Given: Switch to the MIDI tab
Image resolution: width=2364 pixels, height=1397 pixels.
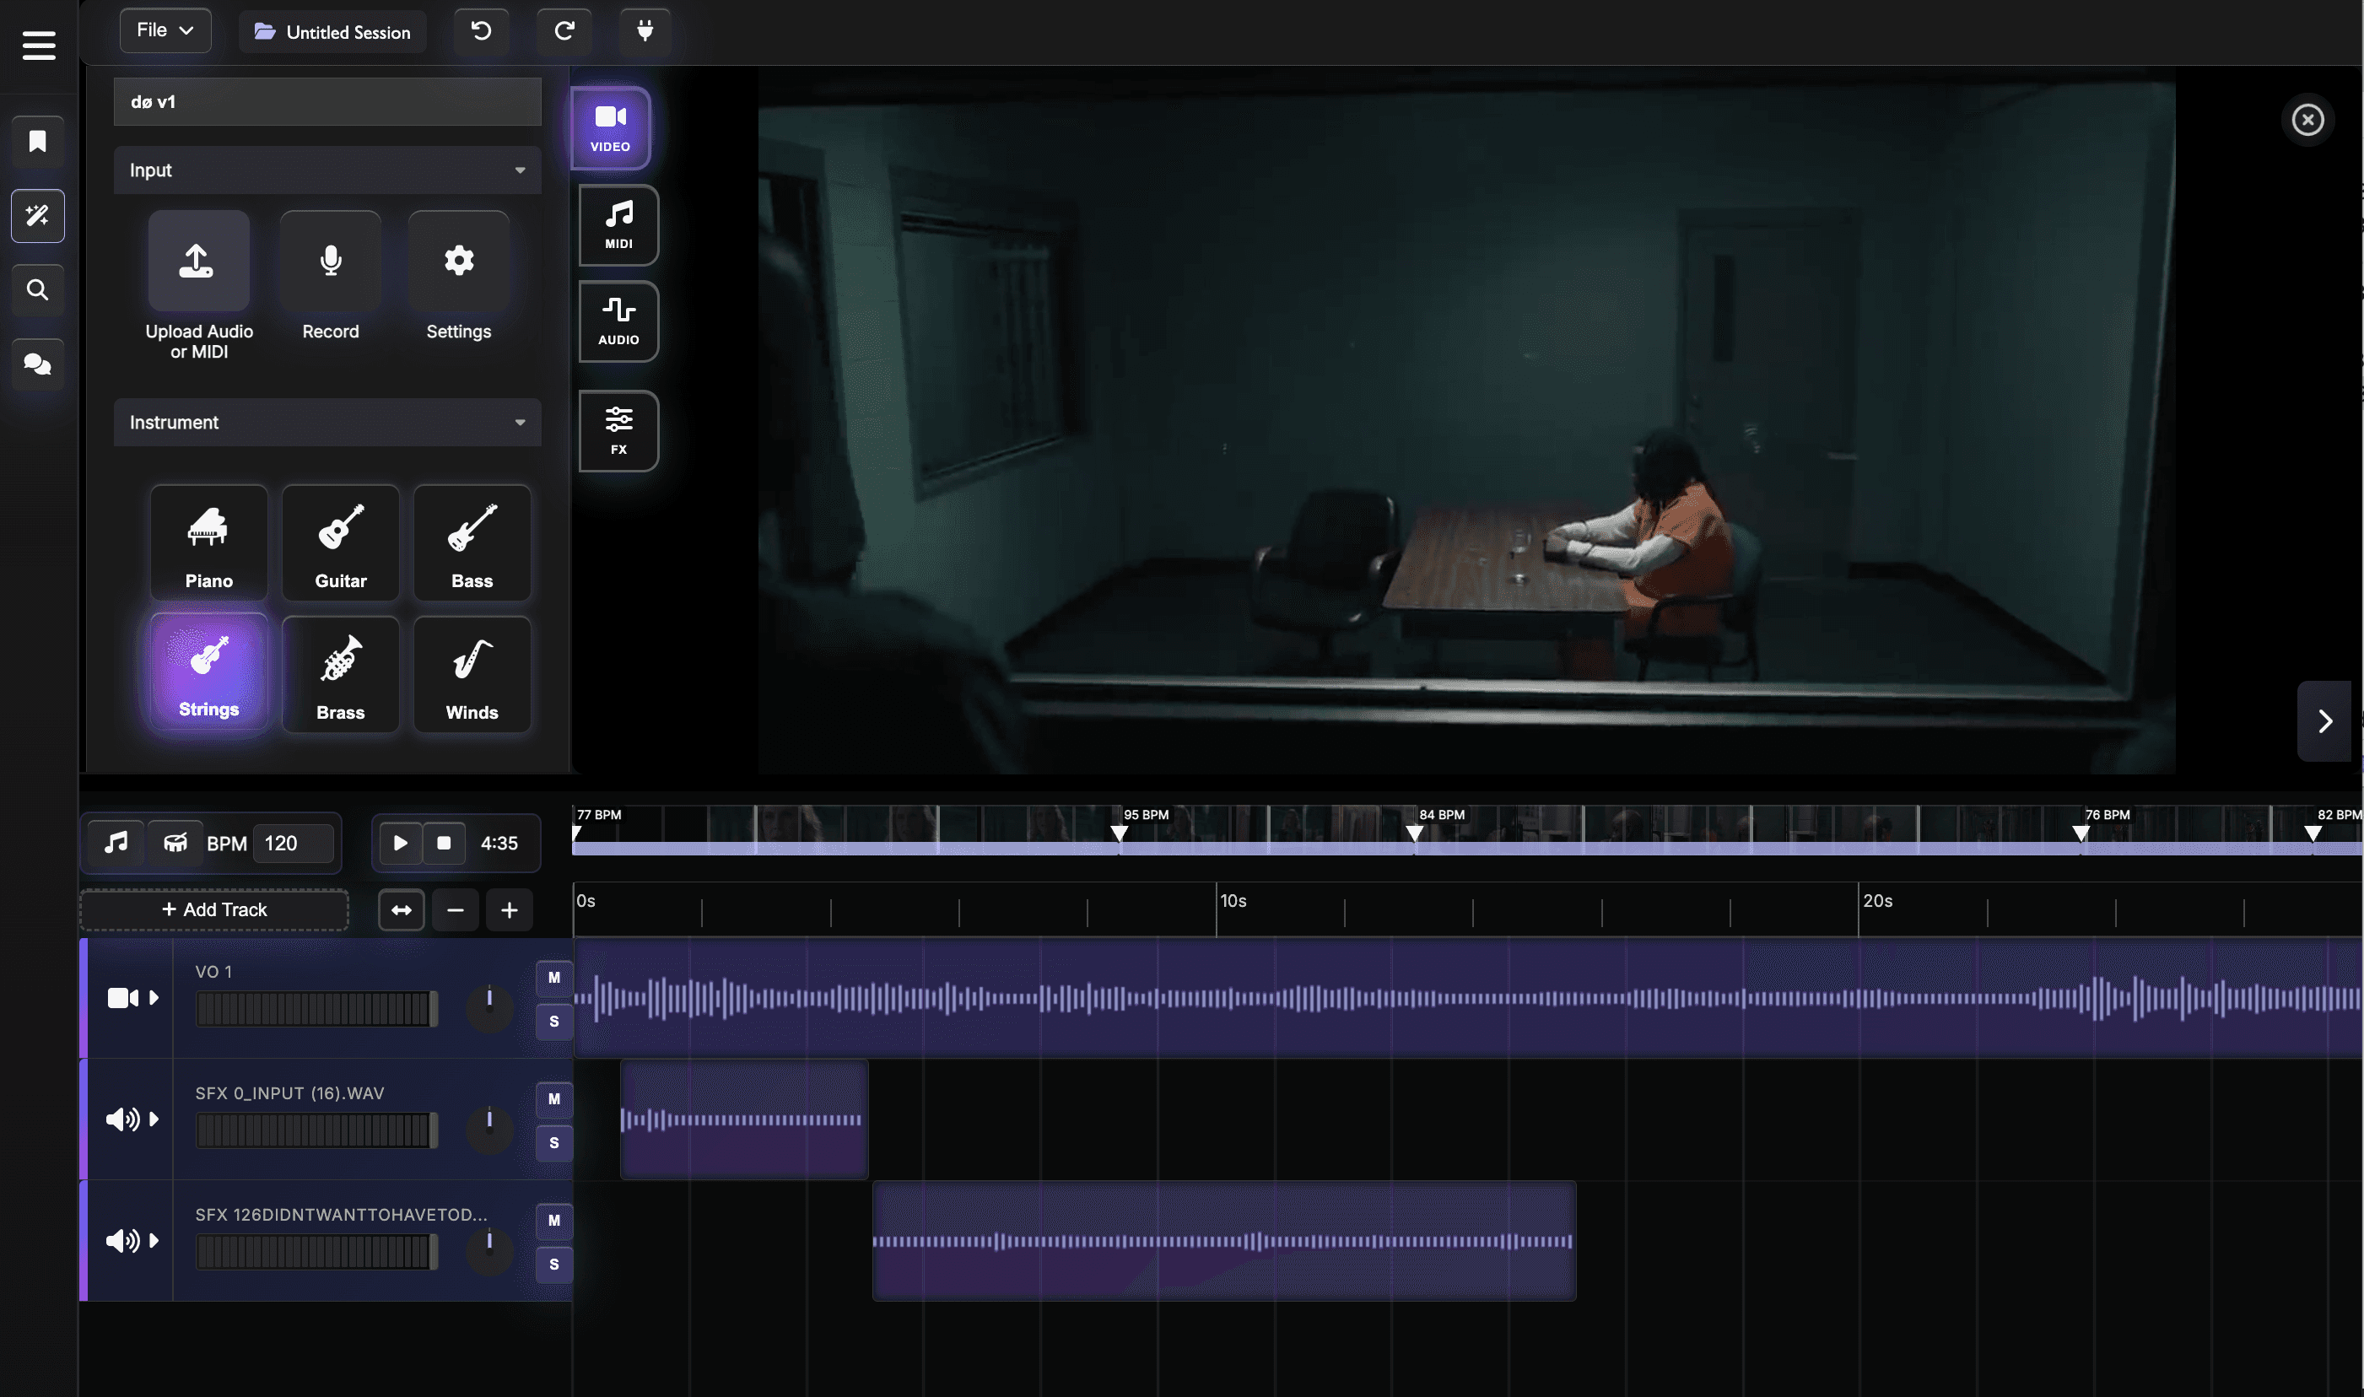Looking at the screenshot, I should [x=618, y=225].
